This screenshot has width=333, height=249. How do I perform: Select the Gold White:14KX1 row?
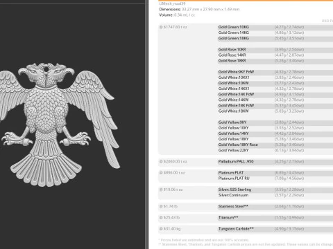point(275,89)
